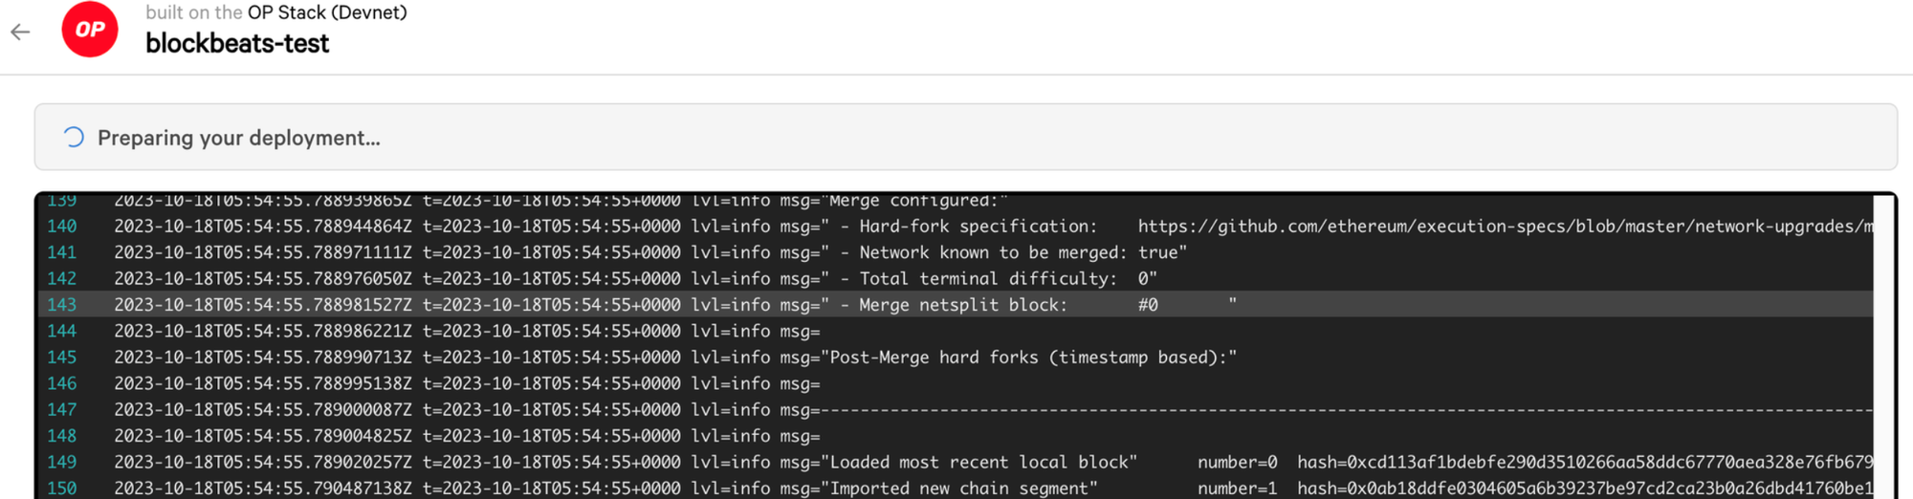Click line number 147 beside the dashed line
The width and height of the screenshot is (1913, 499).
(62, 409)
